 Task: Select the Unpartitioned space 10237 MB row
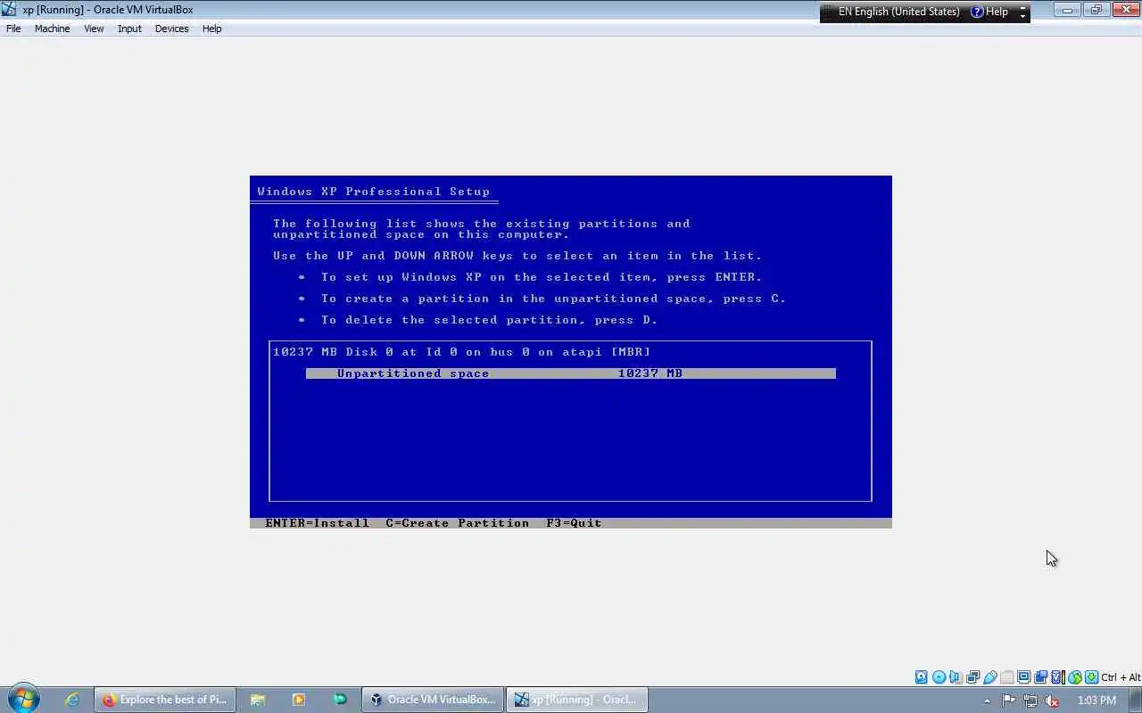(x=571, y=373)
